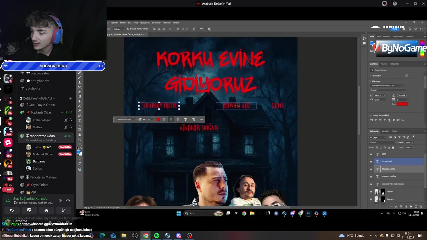The height and width of the screenshot is (240, 427).
Task: Select the Zoom magnifier tool
Action: [79, 139]
